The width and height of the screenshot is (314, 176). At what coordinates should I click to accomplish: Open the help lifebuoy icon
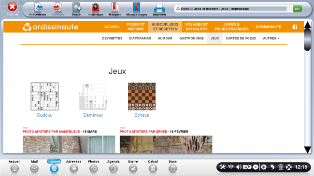tap(289, 167)
